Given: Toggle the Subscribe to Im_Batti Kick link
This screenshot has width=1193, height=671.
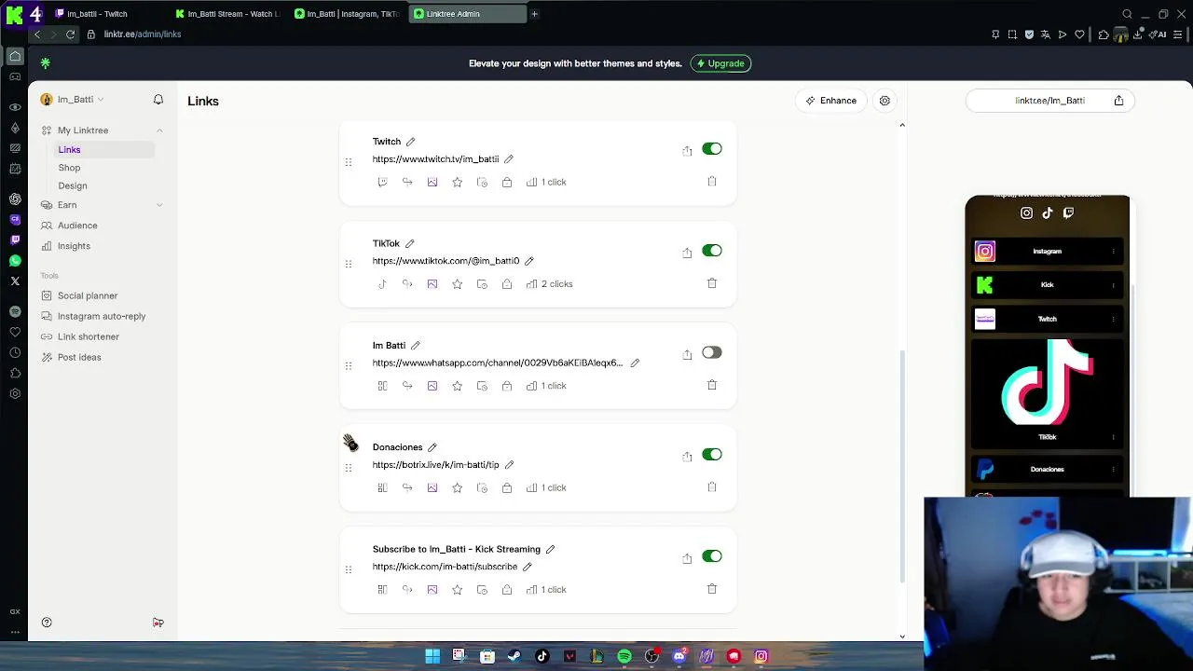Looking at the screenshot, I should [x=712, y=556].
